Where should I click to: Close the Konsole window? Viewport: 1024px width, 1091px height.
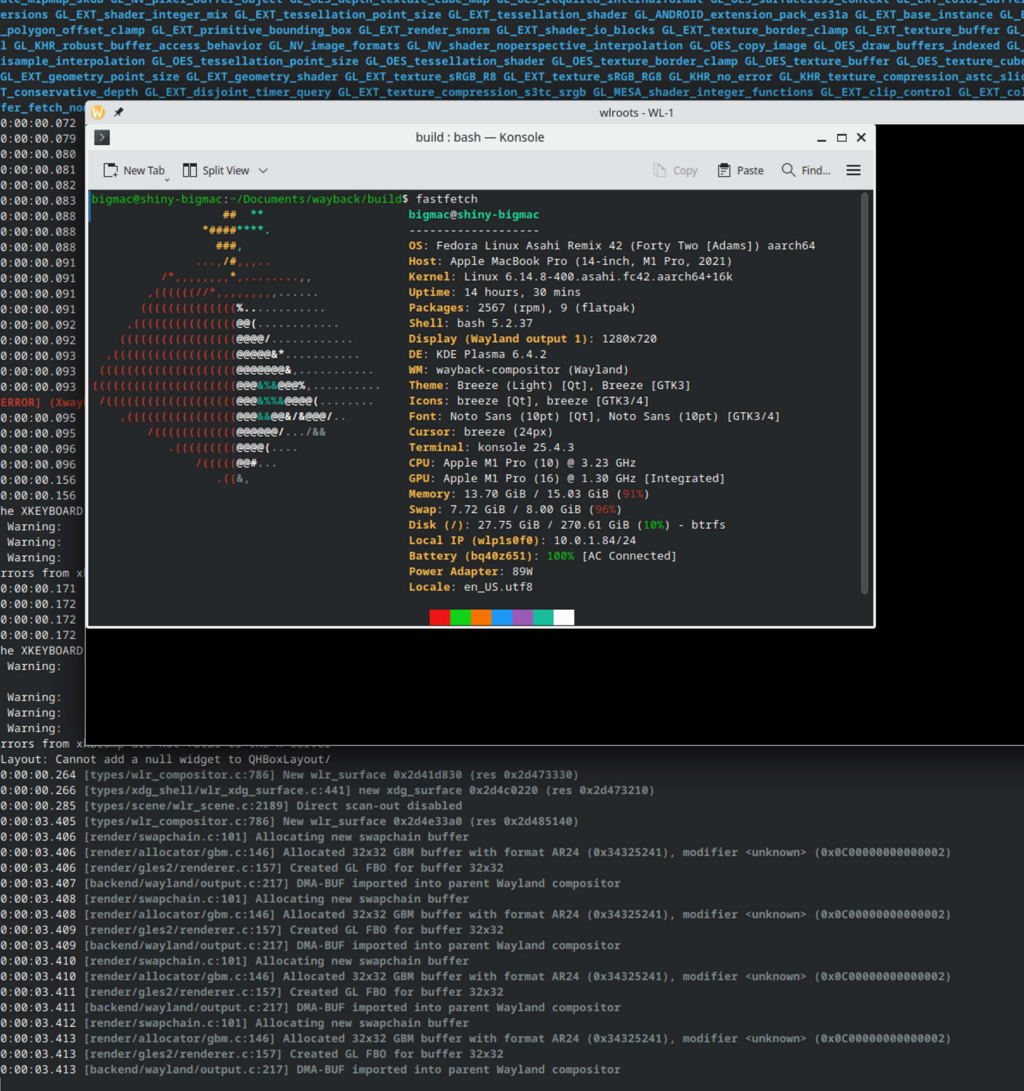click(861, 137)
